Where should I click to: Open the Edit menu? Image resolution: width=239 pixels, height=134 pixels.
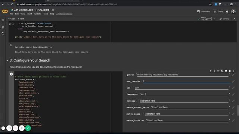pos(17,14)
